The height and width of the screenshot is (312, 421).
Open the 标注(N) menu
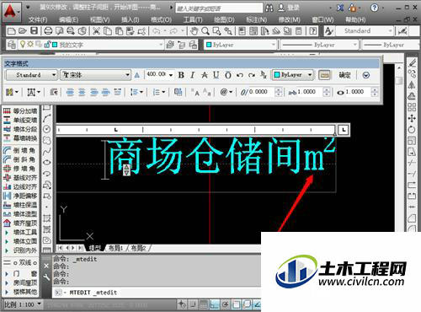point(256,19)
